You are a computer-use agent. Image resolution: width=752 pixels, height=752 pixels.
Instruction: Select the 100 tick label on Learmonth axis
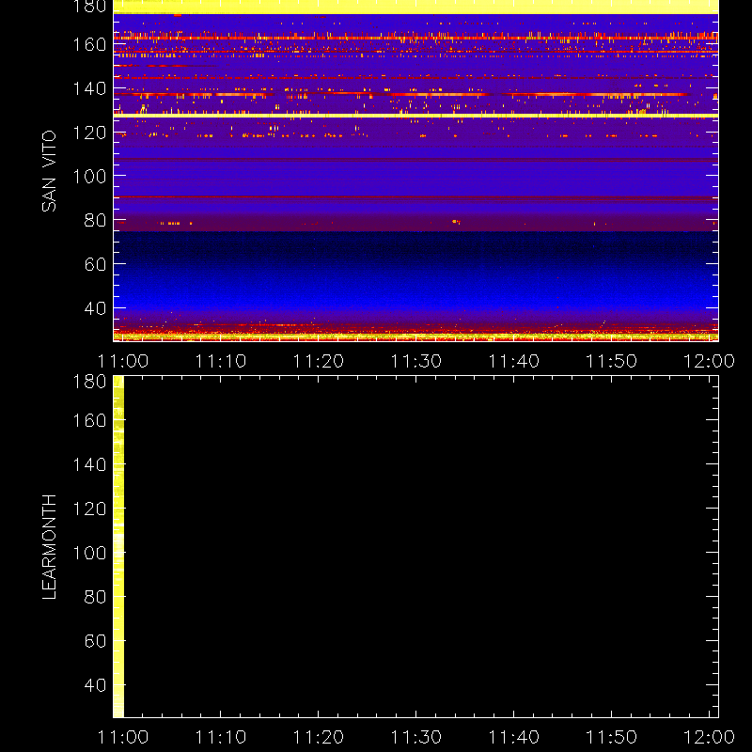89,553
